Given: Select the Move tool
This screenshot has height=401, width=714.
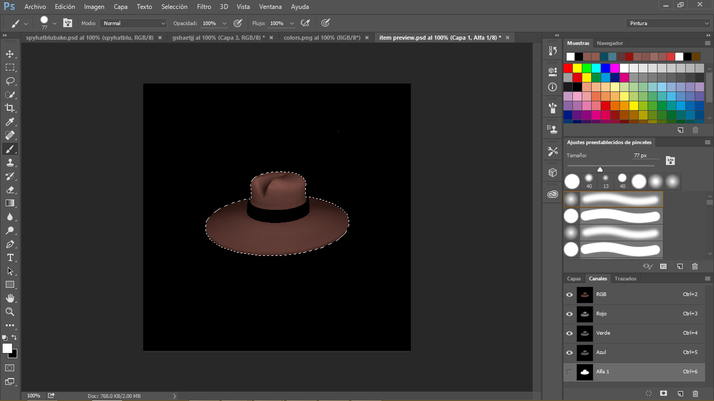Looking at the screenshot, I should [x=10, y=54].
